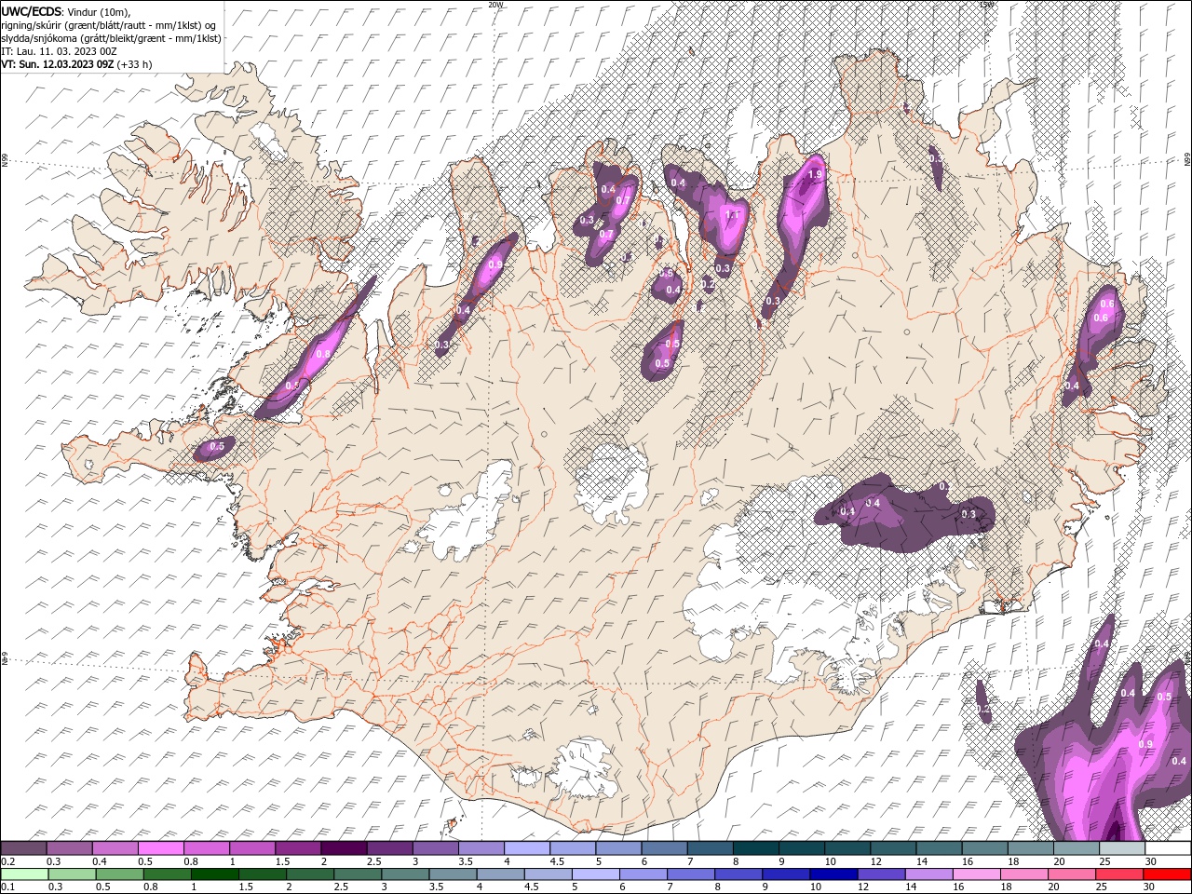This screenshot has width=1192, height=894.
Task: Select the 1.1 precipitation label on the map
Action: pos(732,214)
